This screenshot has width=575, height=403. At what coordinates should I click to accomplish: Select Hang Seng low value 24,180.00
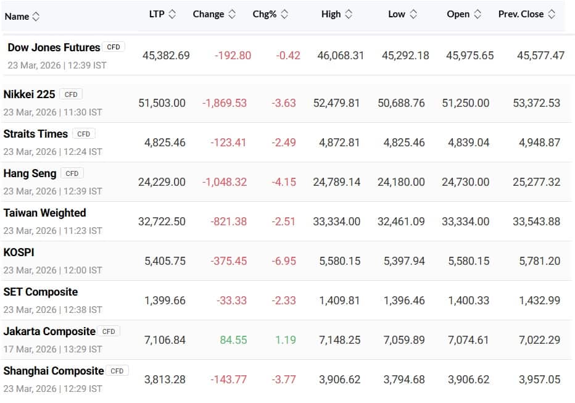(401, 182)
